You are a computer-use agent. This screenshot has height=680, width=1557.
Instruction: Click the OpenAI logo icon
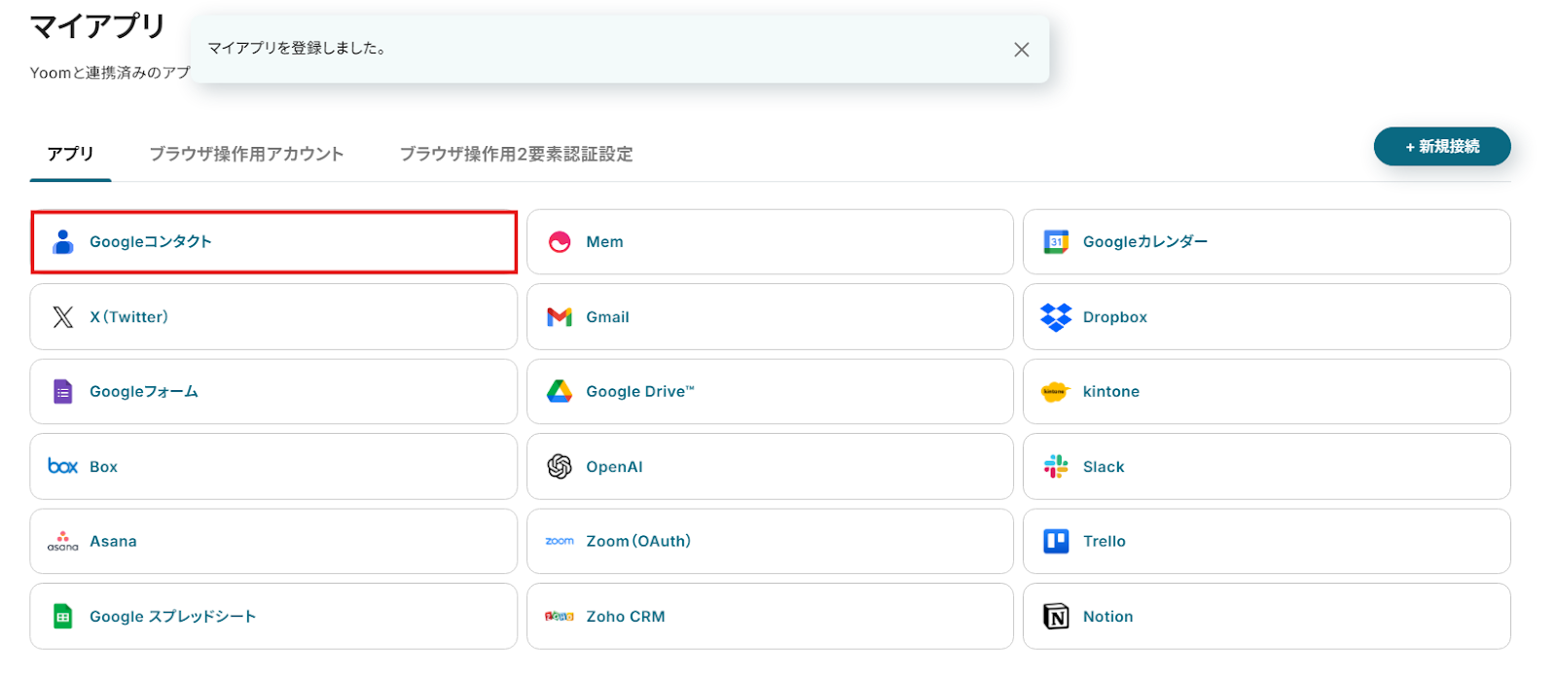pyautogui.click(x=560, y=467)
